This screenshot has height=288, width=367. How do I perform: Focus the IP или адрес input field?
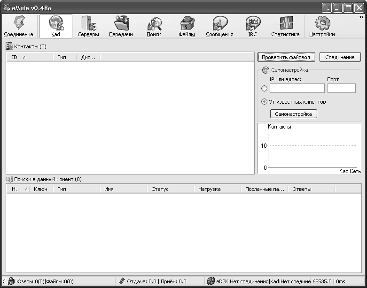click(x=297, y=88)
